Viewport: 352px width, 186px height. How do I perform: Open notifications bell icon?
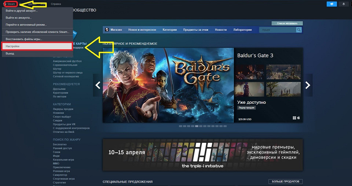pyautogui.click(x=344, y=4)
